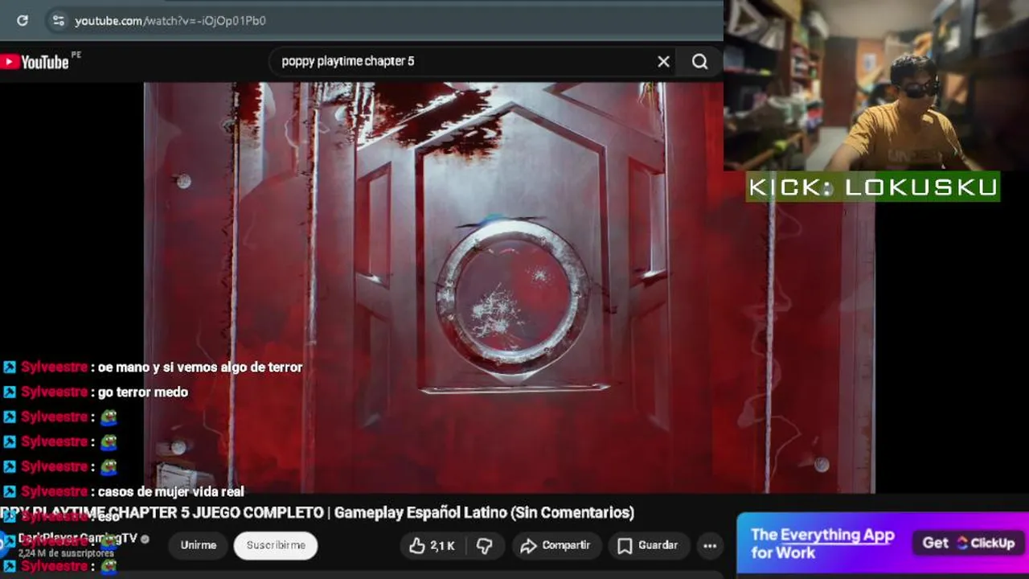Run search with magnifying glass button
Viewport: 1029px width, 579px height.
click(x=700, y=62)
